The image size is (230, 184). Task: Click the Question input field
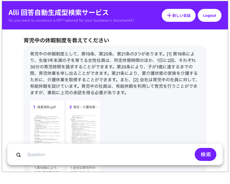click(x=86, y=154)
